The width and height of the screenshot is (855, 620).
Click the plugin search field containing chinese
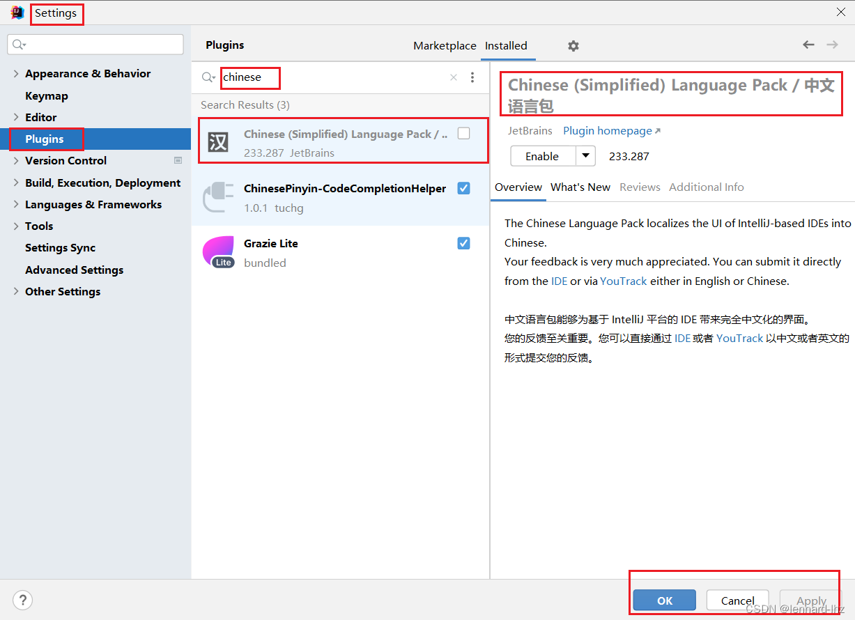pyautogui.click(x=334, y=77)
